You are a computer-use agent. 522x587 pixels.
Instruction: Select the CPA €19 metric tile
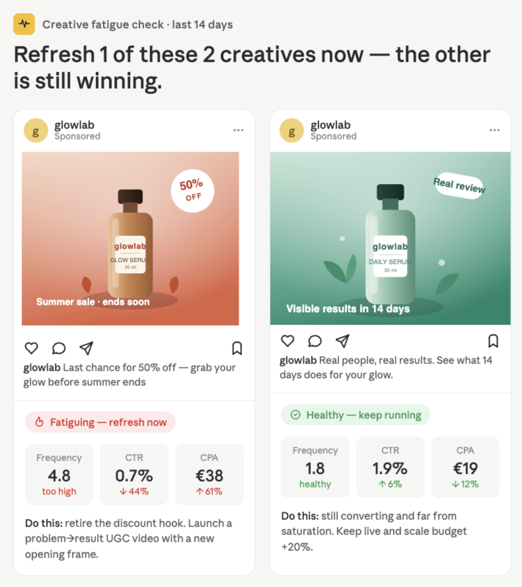pyautogui.click(x=465, y=467)
